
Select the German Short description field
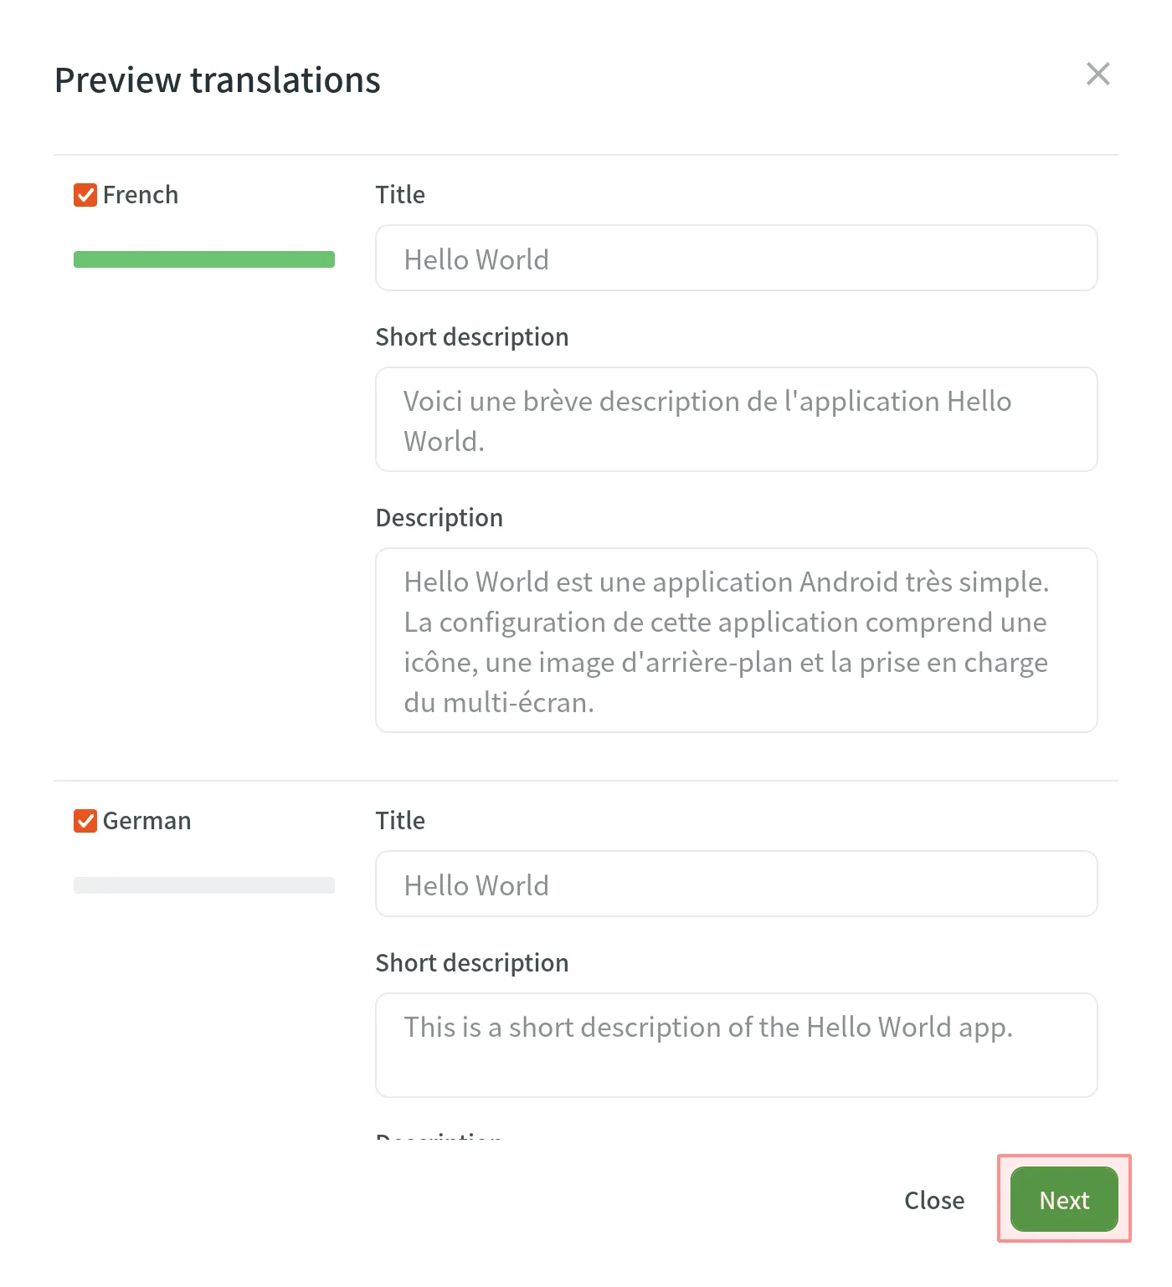[x=736, y=1044]
